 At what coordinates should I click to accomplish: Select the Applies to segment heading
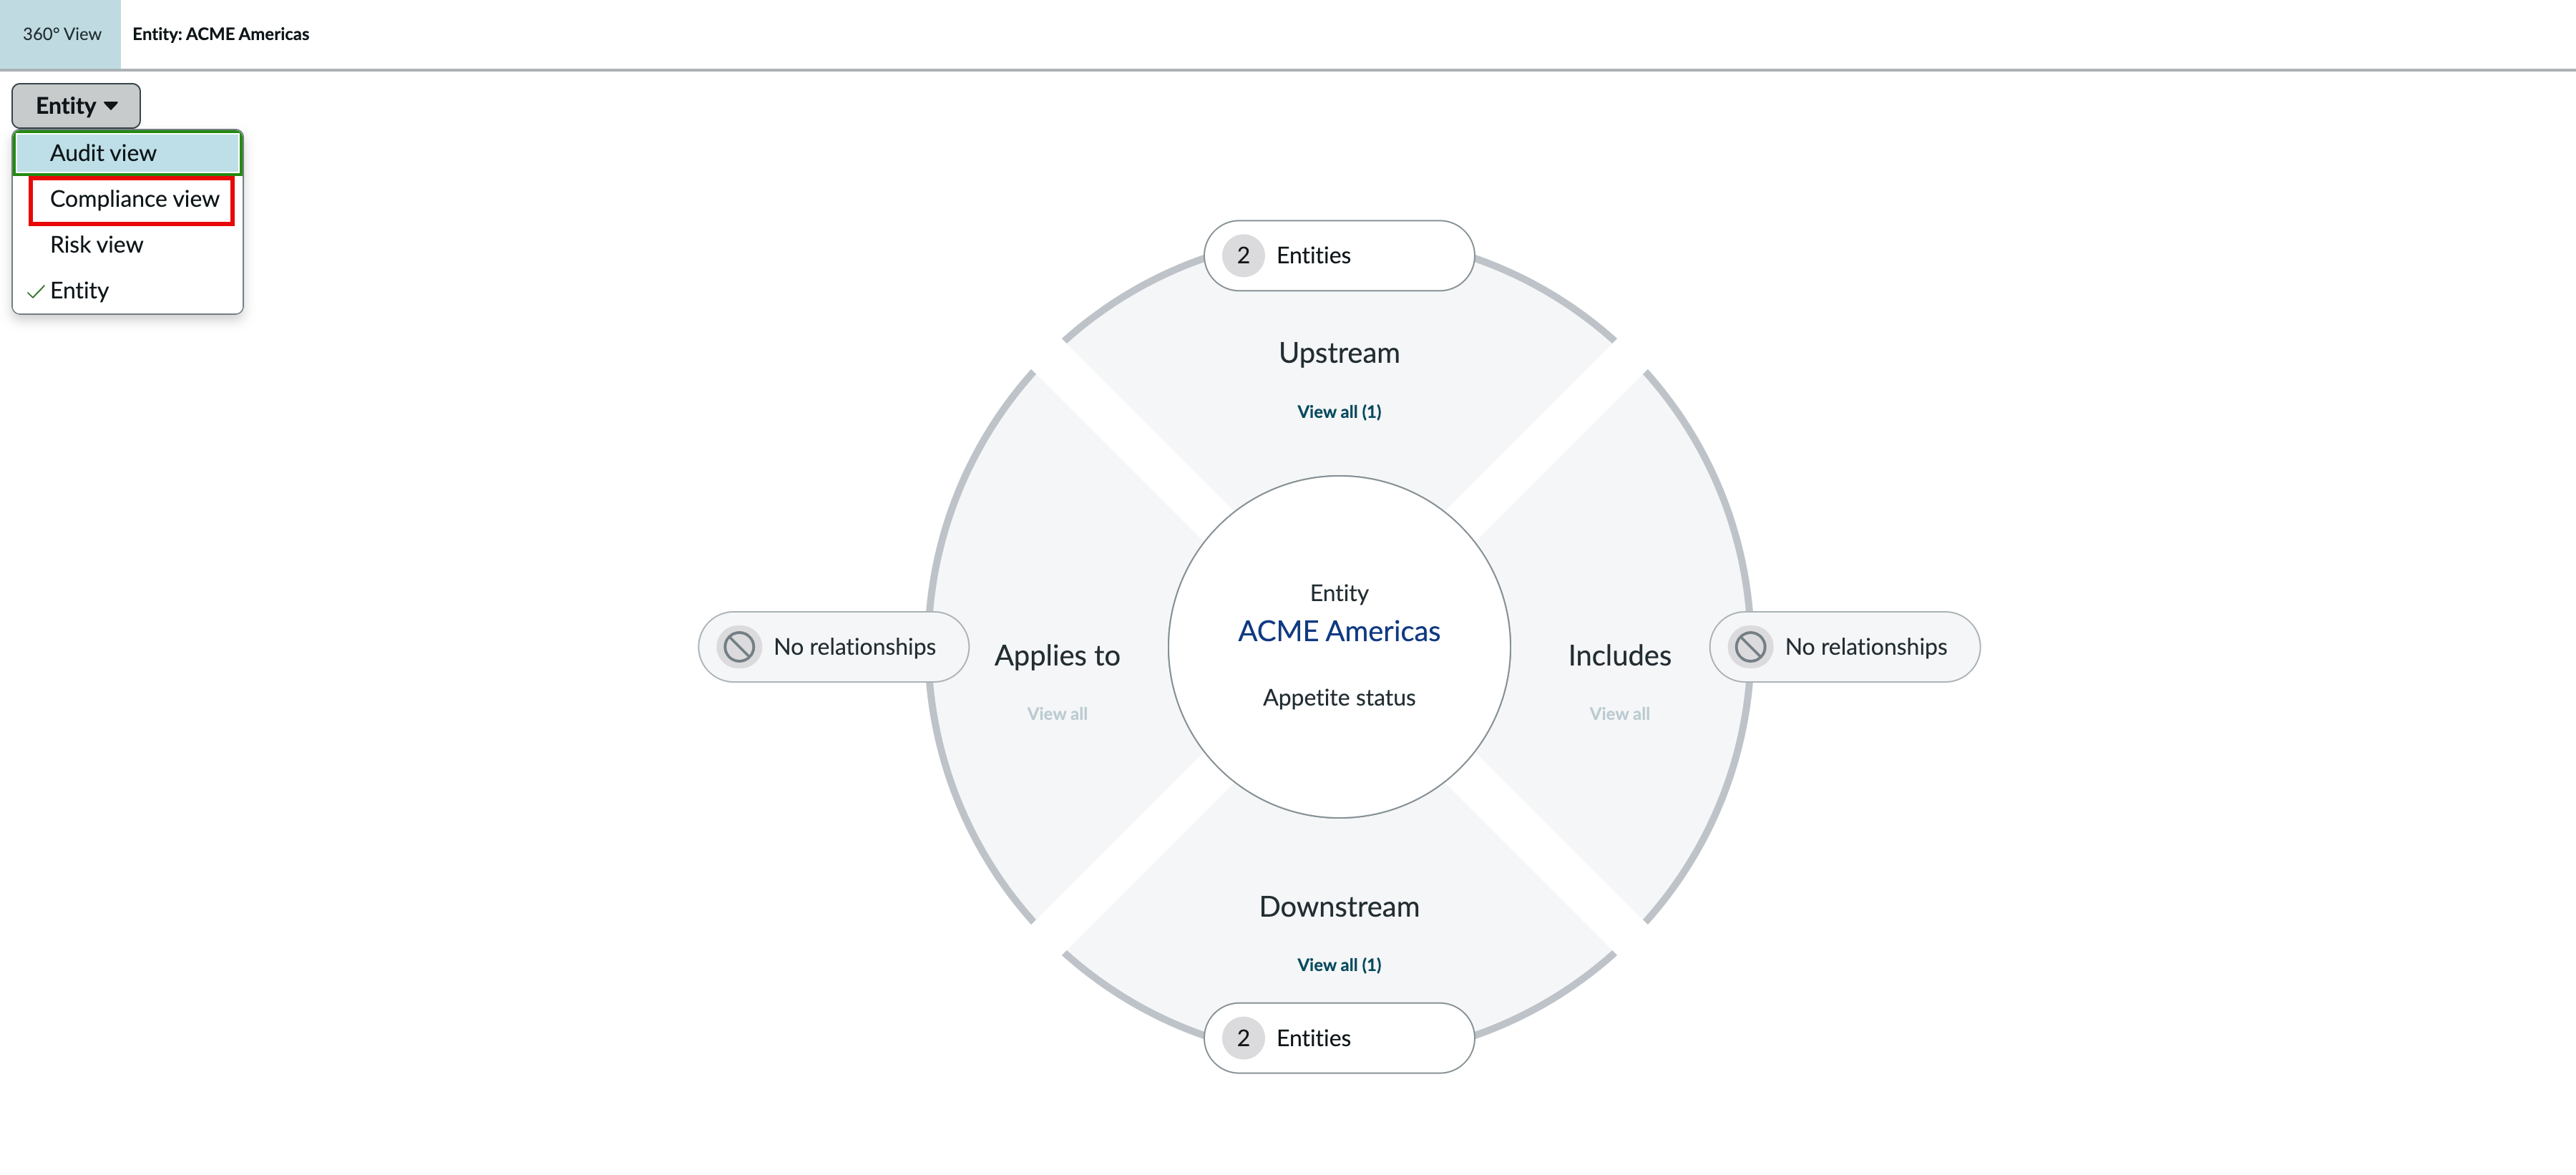[1057, 656]
